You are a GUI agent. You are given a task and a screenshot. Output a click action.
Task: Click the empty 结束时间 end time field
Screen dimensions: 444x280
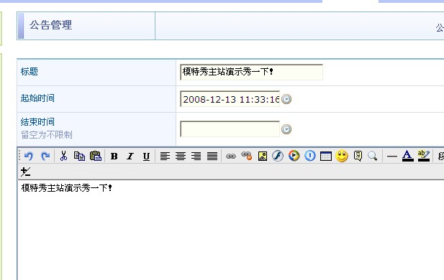pos(230,129)
